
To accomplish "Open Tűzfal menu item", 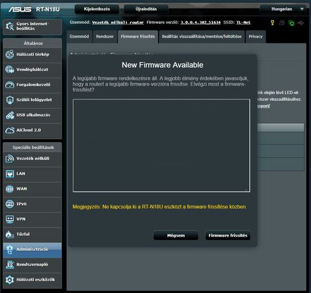I will point(32,234).
